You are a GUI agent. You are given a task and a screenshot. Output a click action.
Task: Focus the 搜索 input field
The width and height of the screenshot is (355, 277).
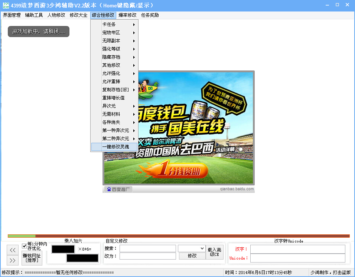pos(148,248)
